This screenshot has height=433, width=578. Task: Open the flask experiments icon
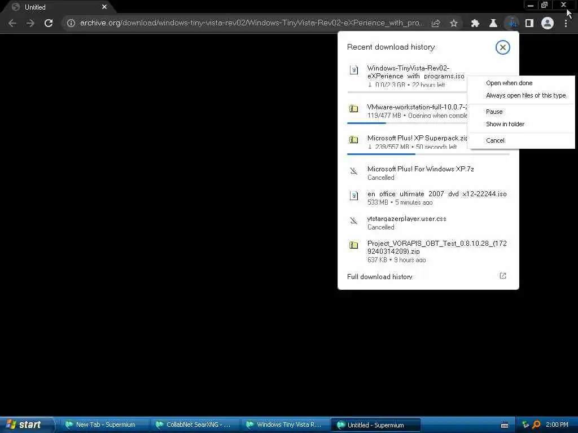(493, 23)
